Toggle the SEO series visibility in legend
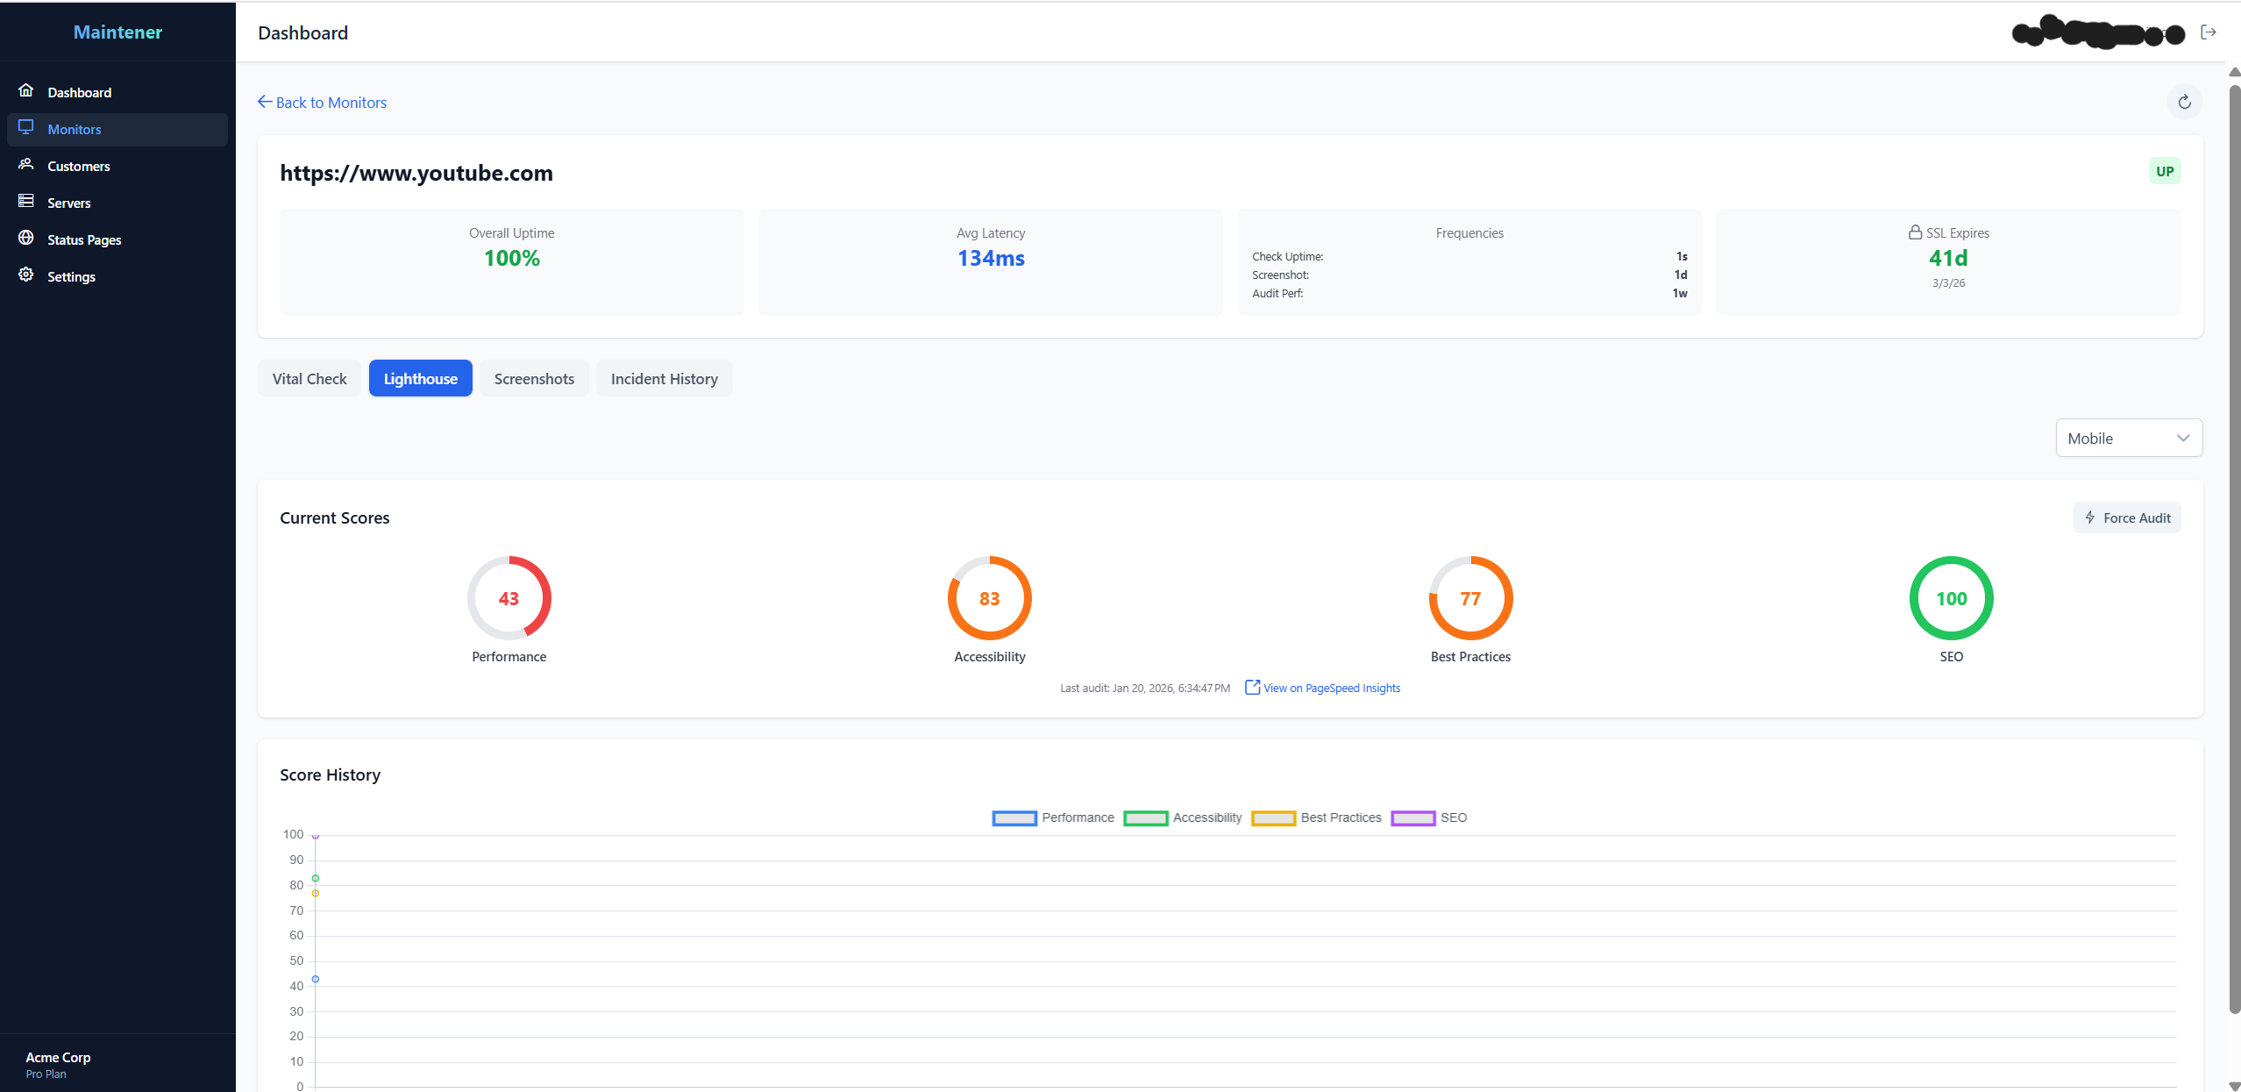This screenshot has width=2241, height=1092. coord(1454,817)
